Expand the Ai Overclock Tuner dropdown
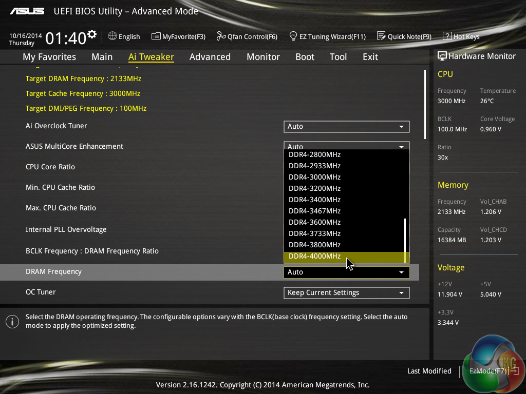Viewport: 526px width, 394px height. tap(346, 126)
